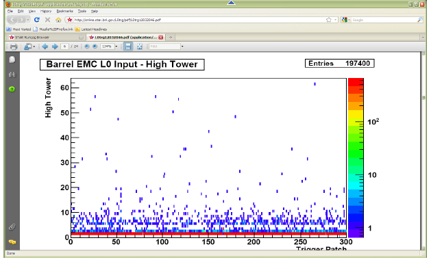Open the Comments panel in the sidebar
431x262 pixels.
click(12, 242)
